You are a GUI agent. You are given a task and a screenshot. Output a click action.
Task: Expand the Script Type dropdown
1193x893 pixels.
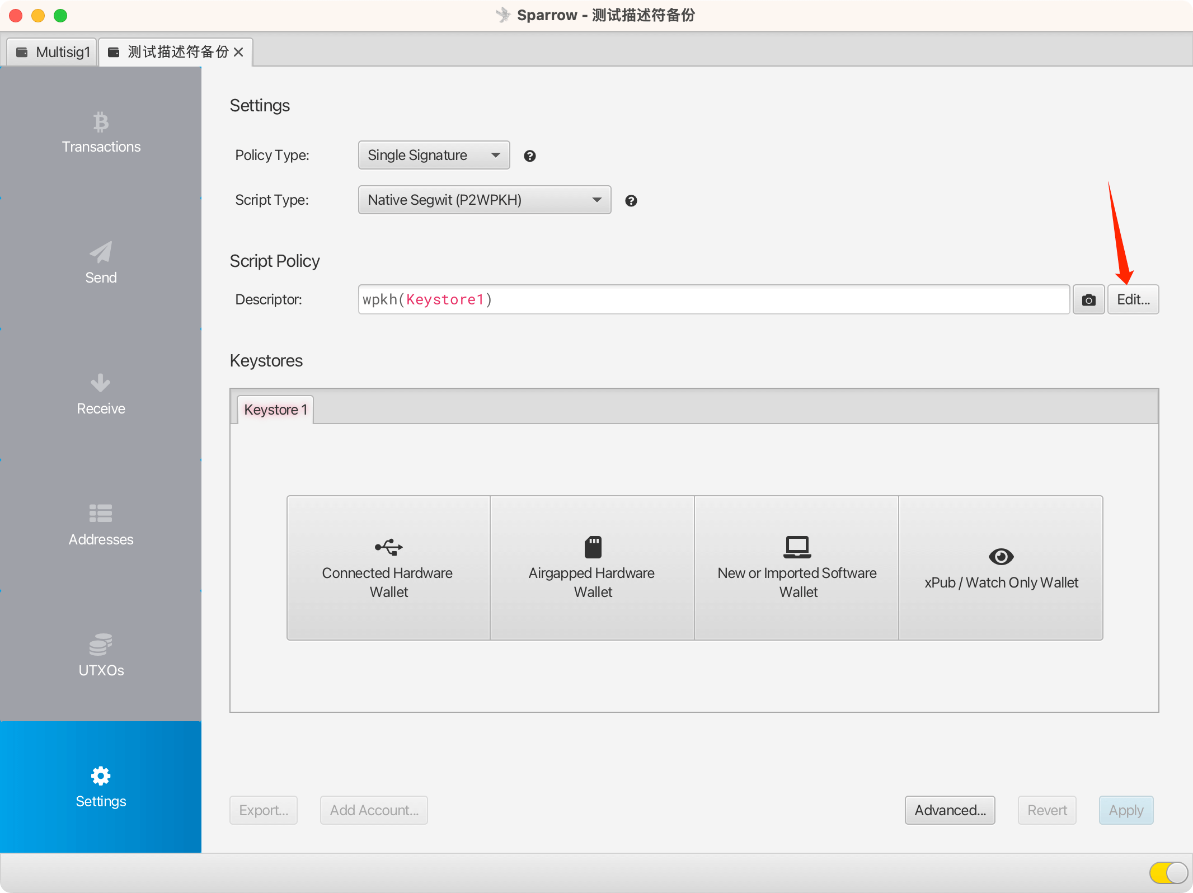(596, 199)
